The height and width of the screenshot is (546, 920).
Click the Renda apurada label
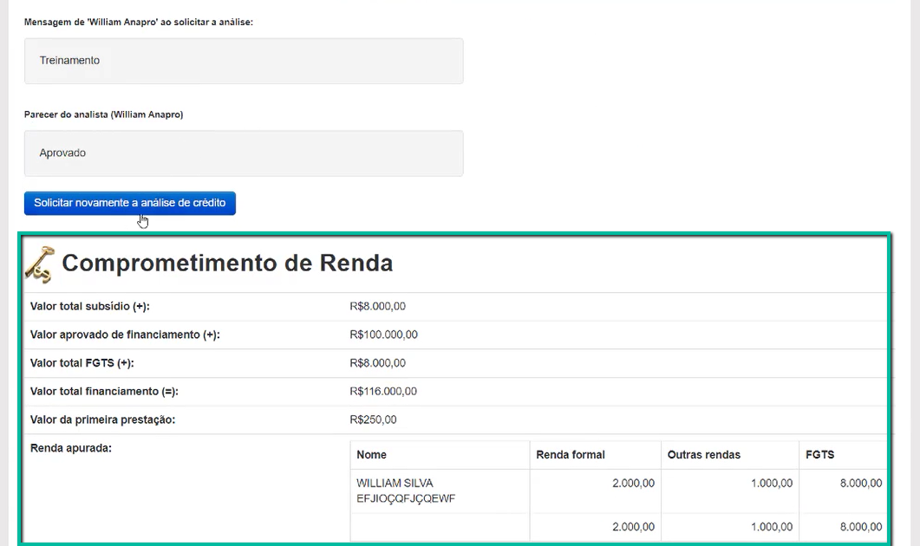point(71,448)
